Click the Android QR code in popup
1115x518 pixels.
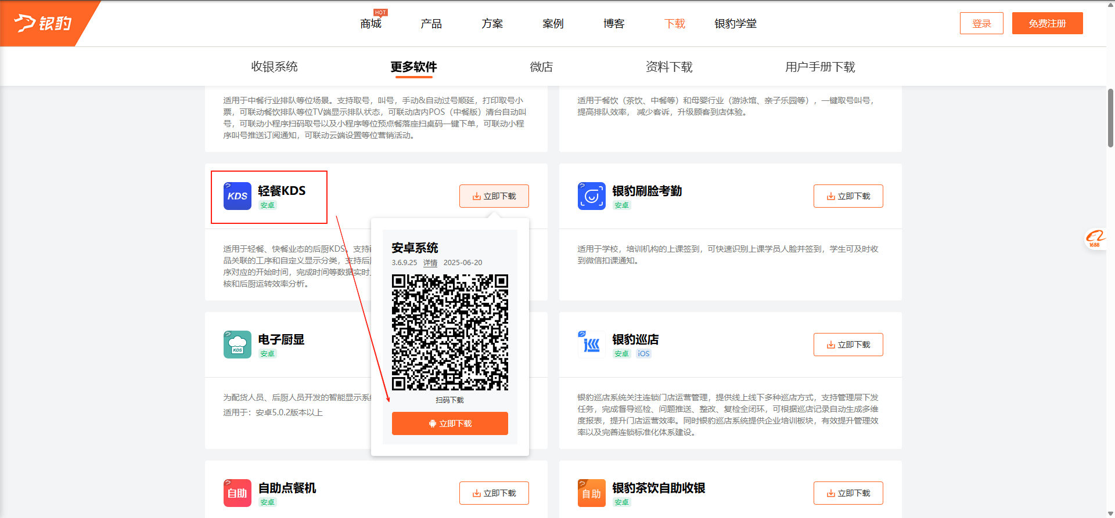(450, 332)
